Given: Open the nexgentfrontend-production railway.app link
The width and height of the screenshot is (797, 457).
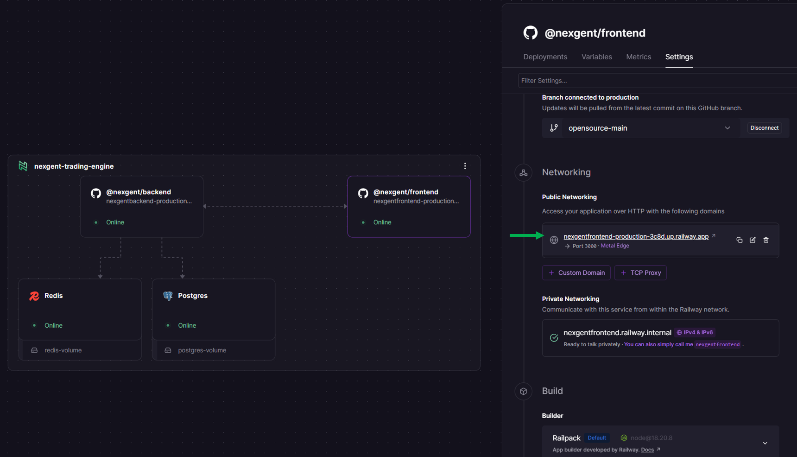Looking at the screenshot, I should click(x=636, y=236).
